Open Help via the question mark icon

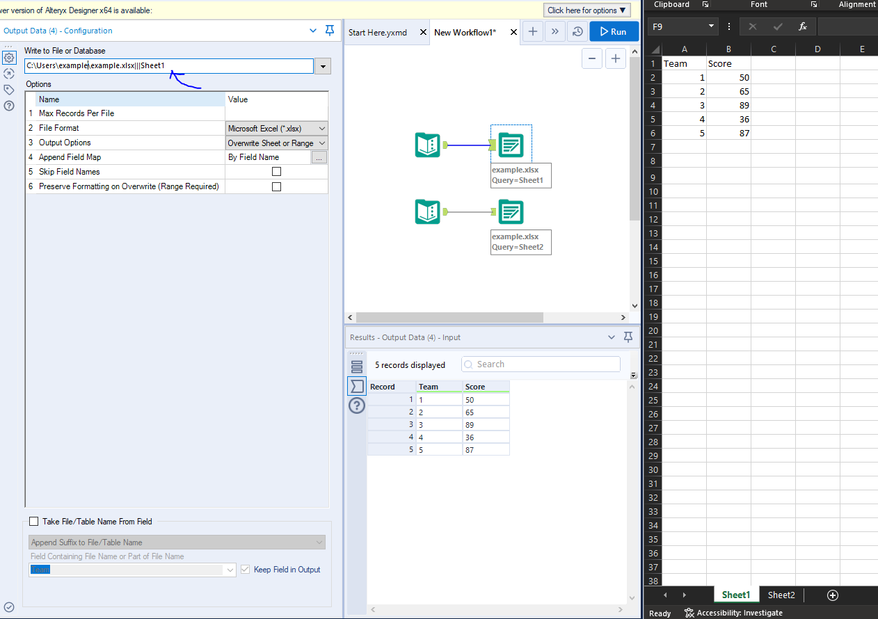pyautogui.click(x=8, y=106)
